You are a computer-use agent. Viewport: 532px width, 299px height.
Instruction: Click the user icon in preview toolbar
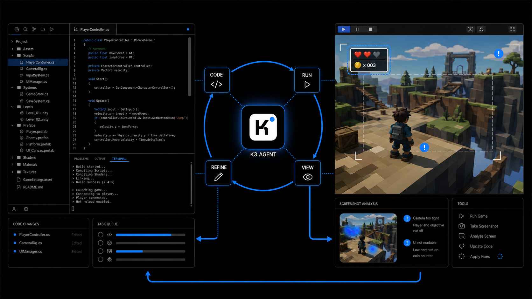click(481, 29)
